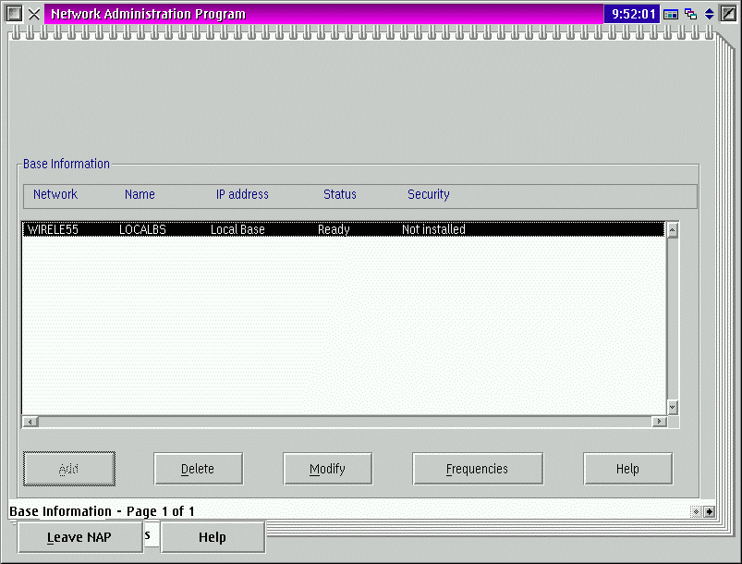Delete the selected base entry

coord(199,469)
